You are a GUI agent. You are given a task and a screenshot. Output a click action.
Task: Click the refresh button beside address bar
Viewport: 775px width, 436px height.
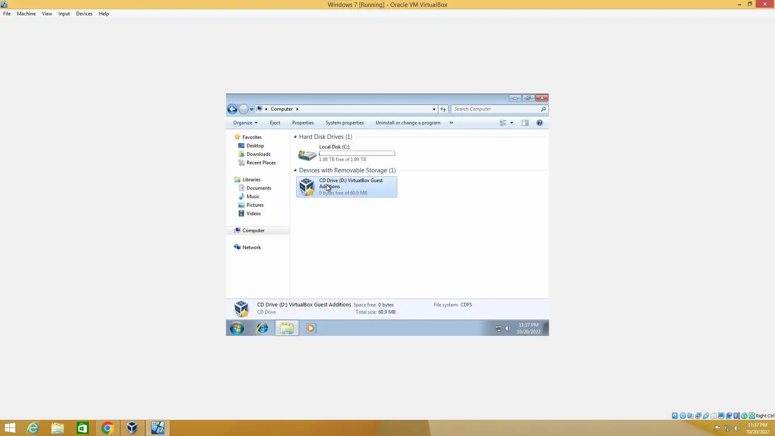pyautogui.click(x=443, y=109)
